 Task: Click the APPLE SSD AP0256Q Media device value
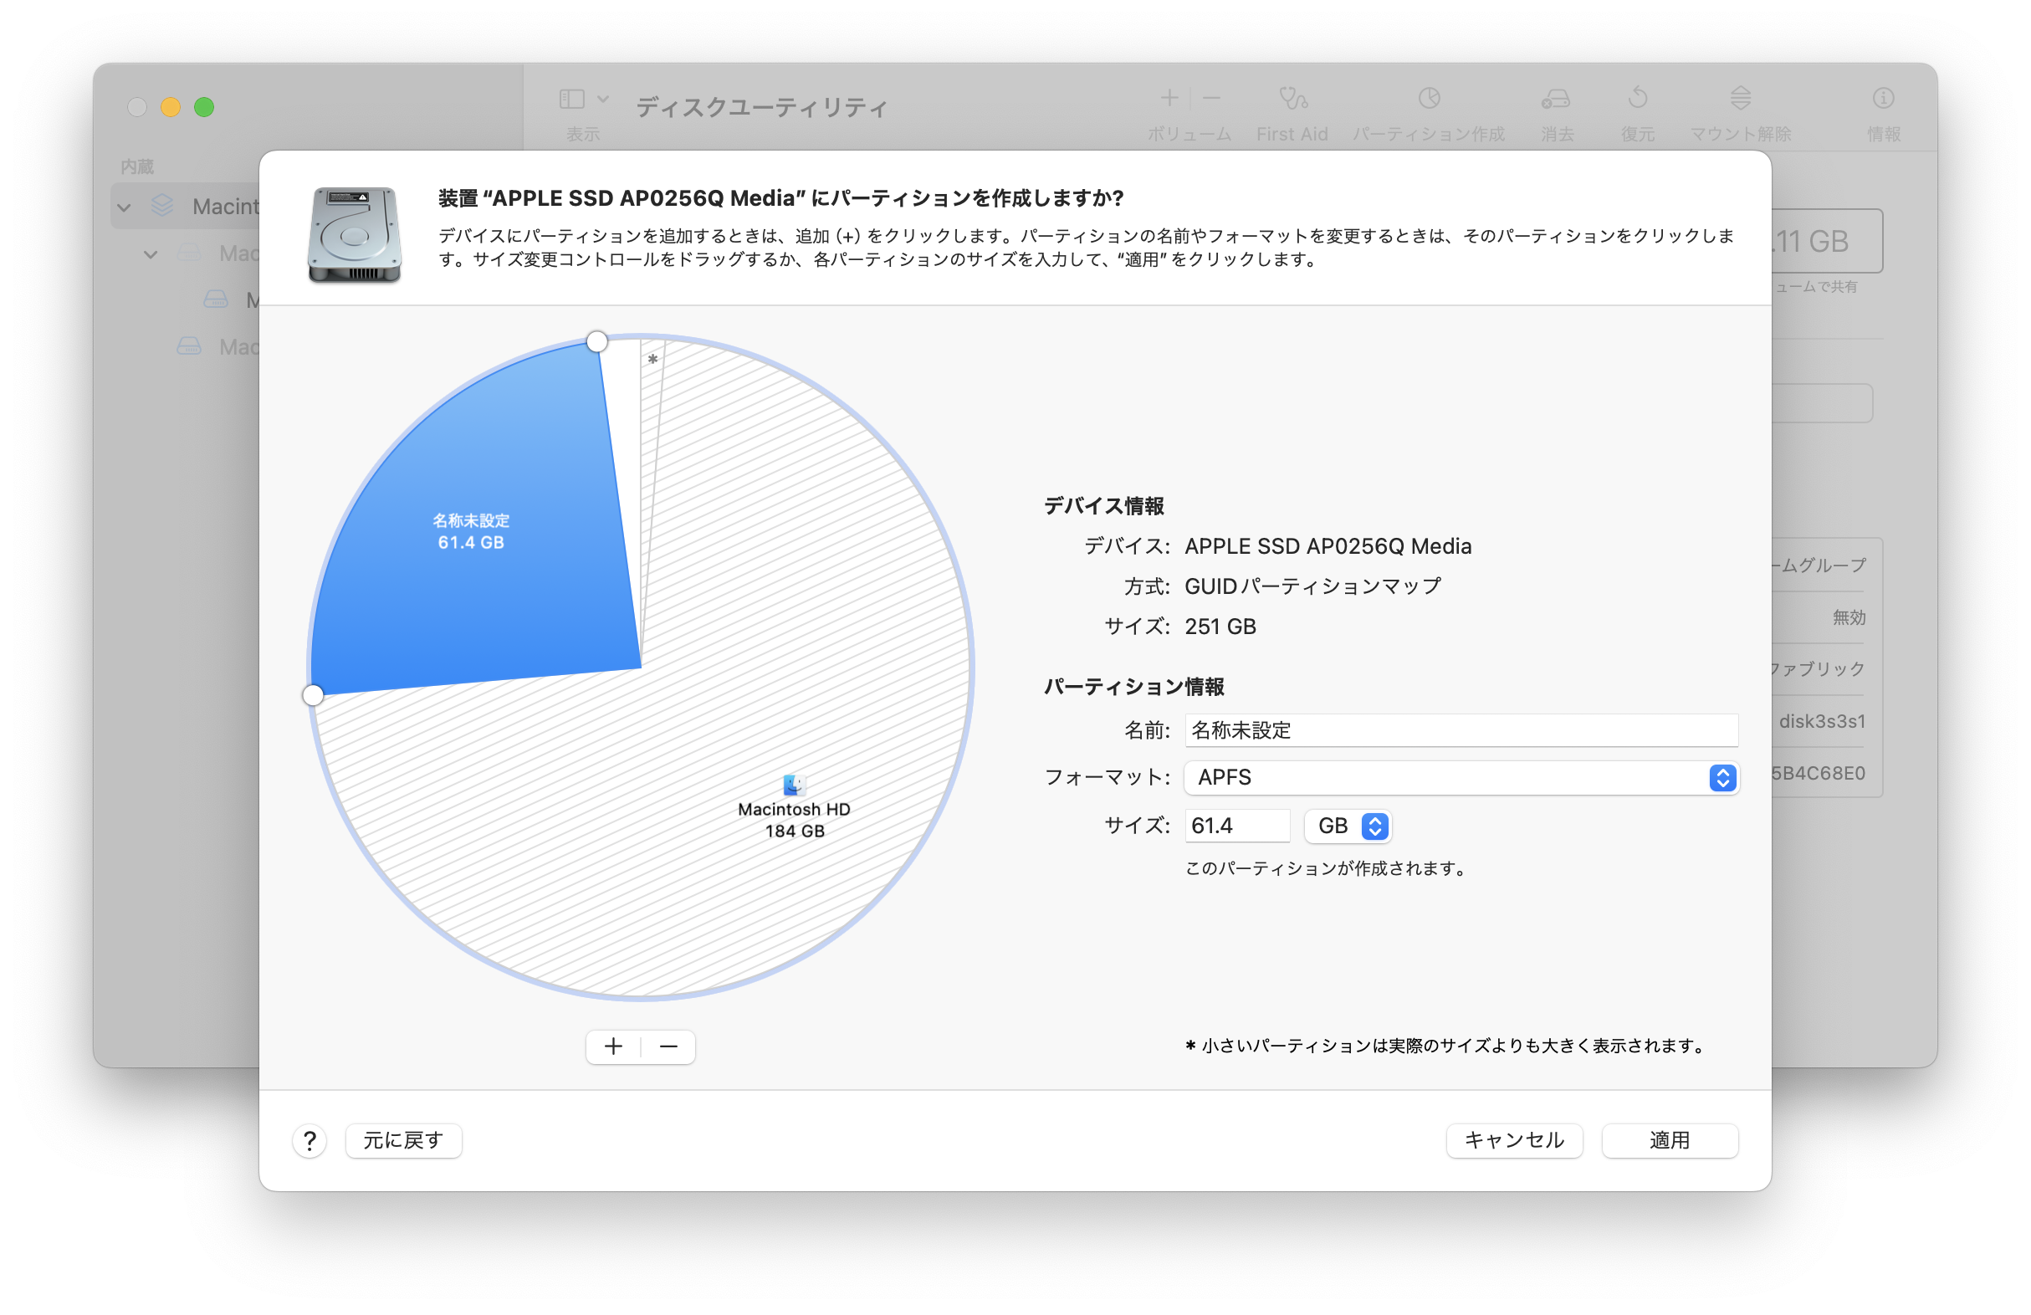1328,546
